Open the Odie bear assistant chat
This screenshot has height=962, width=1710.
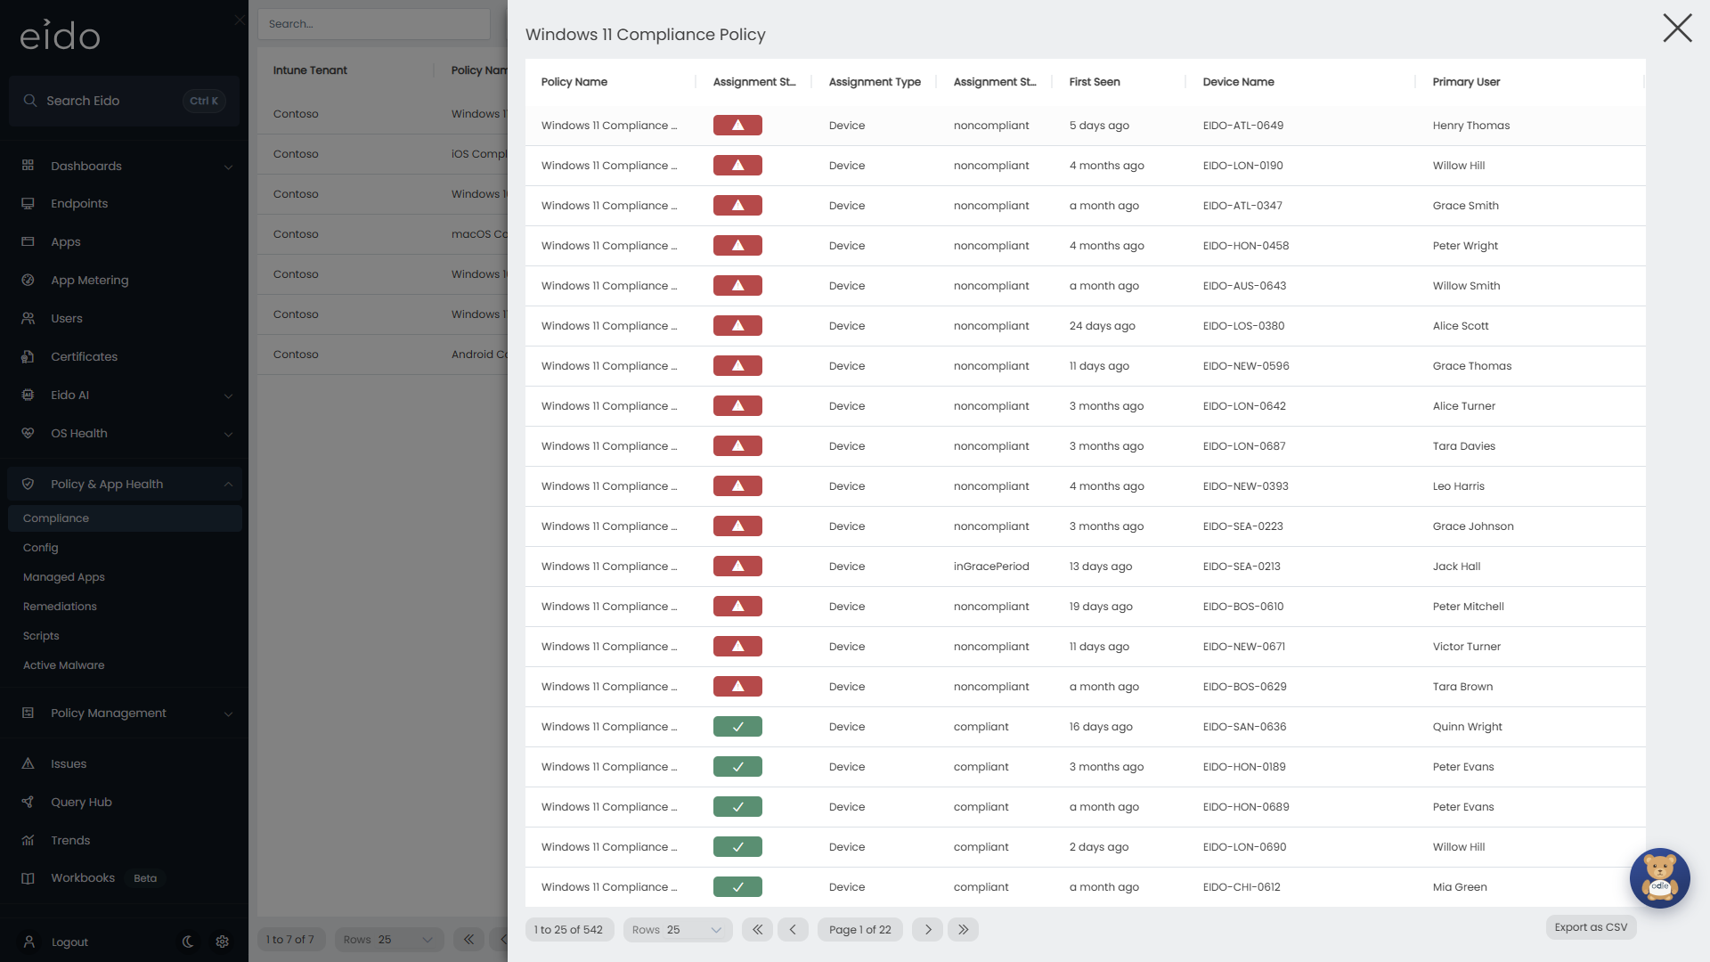coord(1659,877)
